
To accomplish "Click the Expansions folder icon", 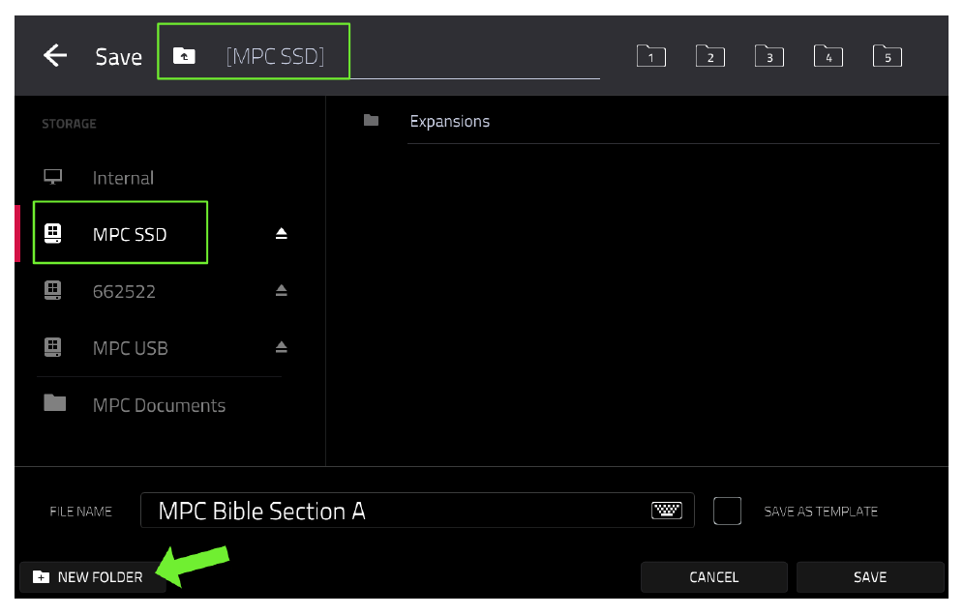I will pos(371,120).
